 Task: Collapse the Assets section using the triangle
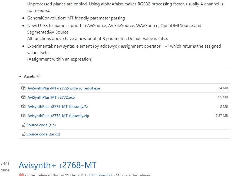(20, 77)
